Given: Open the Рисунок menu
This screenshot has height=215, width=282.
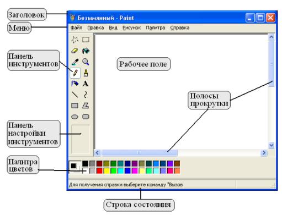Looking at the screenshot, I should pos(131,27).
